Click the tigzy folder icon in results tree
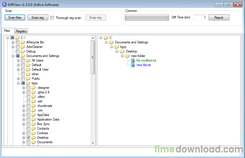The height and width of the screenshot is (158, 245). (117, 47)
